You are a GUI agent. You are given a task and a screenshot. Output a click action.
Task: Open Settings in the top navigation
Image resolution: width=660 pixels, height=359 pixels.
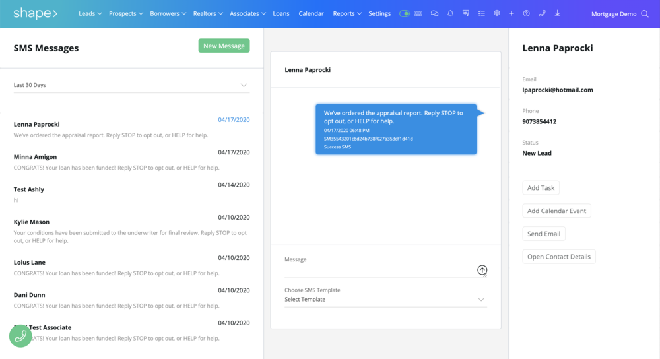click(x=379, y=13)
